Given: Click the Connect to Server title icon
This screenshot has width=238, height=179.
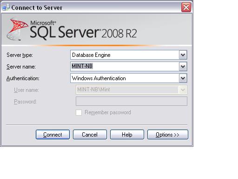Looking at the screenshot, I should 6,7.
